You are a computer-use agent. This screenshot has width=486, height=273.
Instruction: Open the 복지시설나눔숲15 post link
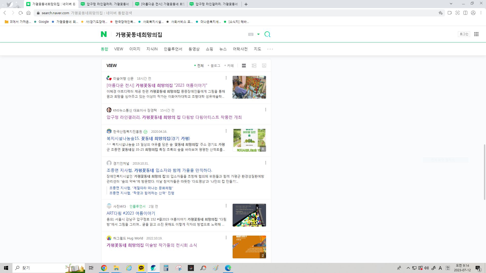(148, 139)
